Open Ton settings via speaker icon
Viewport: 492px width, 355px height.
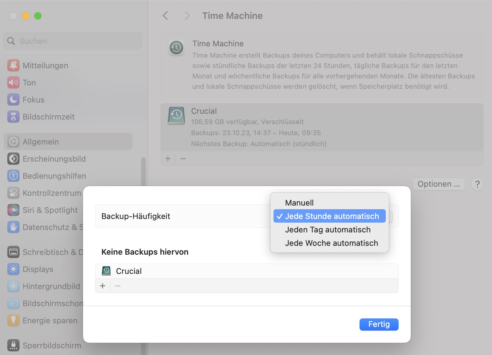click(13, 83)
